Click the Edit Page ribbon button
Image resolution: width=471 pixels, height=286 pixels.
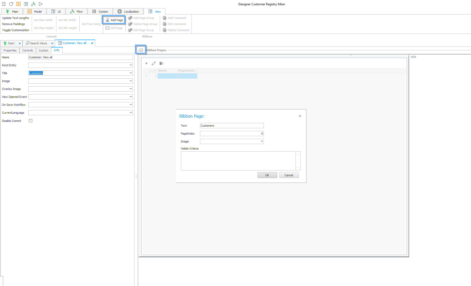coord(114,28)
